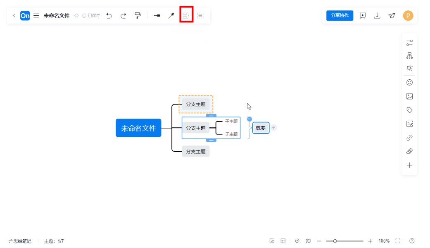The width and height of the screenshot is (430, 248).
Task: Insert an image from right sidebar
Action: (x=409, y=96)
